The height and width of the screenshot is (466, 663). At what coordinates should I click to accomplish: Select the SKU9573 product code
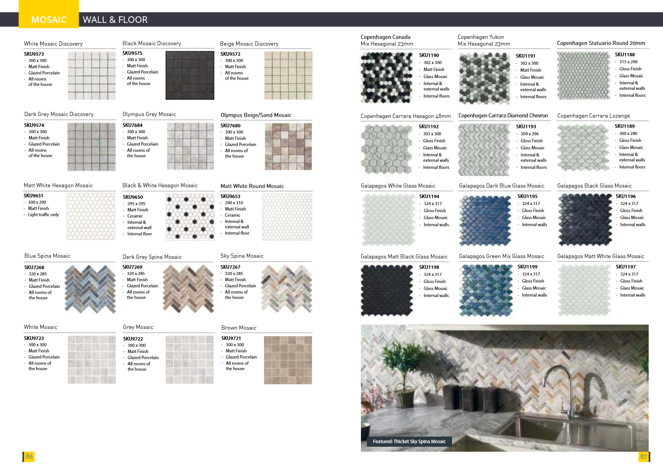coord(34,54)
